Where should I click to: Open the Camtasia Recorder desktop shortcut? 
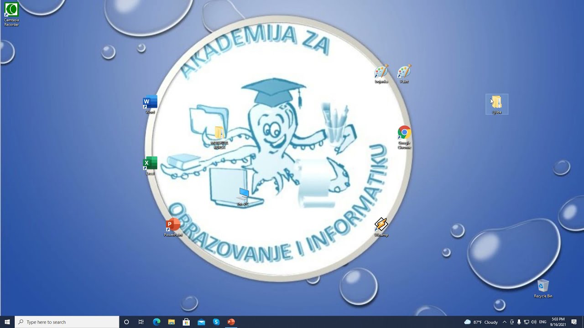[11, 14]
